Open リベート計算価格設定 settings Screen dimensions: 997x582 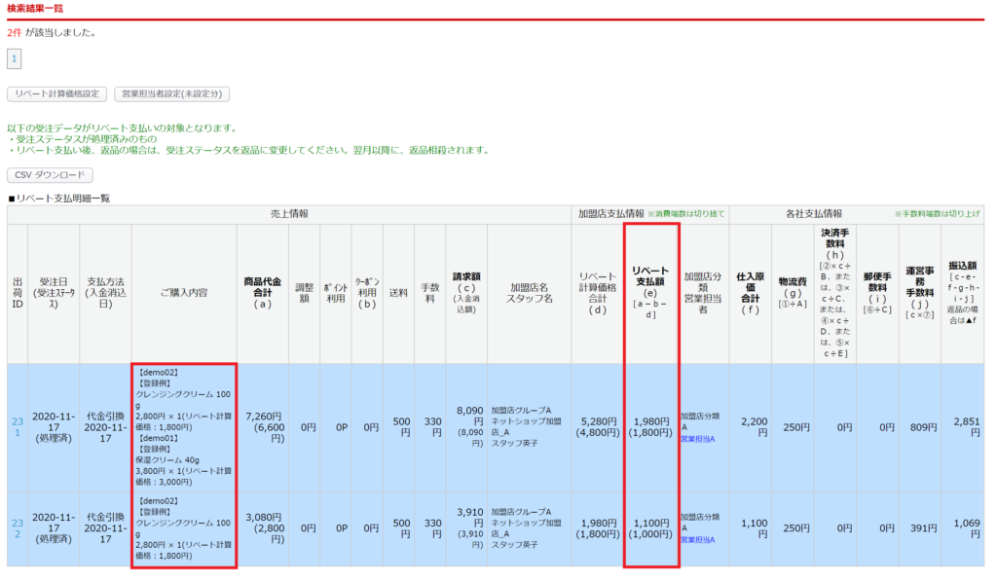tap(56, 94)
